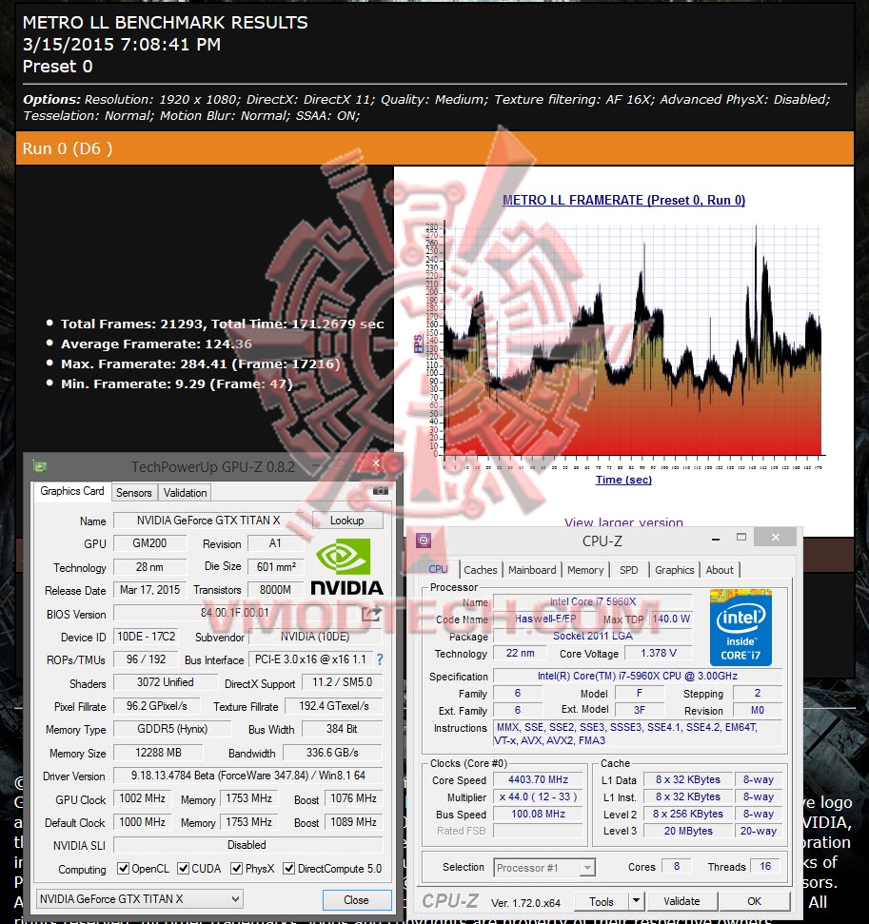Click the Run 0 (D6) orange header
869x924 pixels.
click(434, 147)
